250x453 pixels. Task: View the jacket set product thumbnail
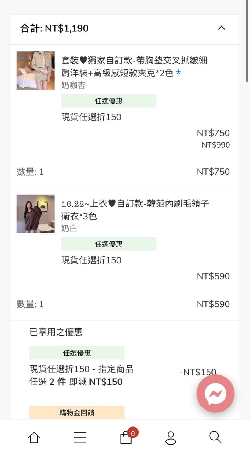coord(35,70)
